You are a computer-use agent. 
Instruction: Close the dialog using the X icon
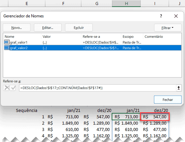click(176, 16)
